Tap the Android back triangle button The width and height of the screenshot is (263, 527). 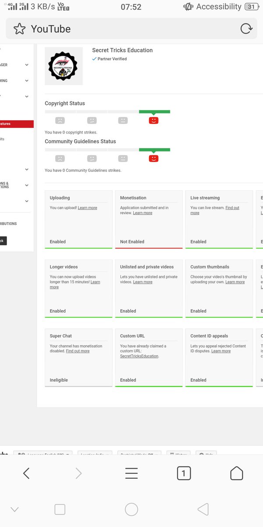203,509
